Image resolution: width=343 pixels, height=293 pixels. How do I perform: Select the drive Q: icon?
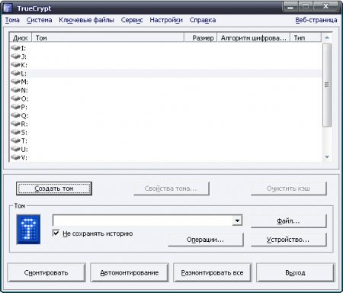(15, 115)
